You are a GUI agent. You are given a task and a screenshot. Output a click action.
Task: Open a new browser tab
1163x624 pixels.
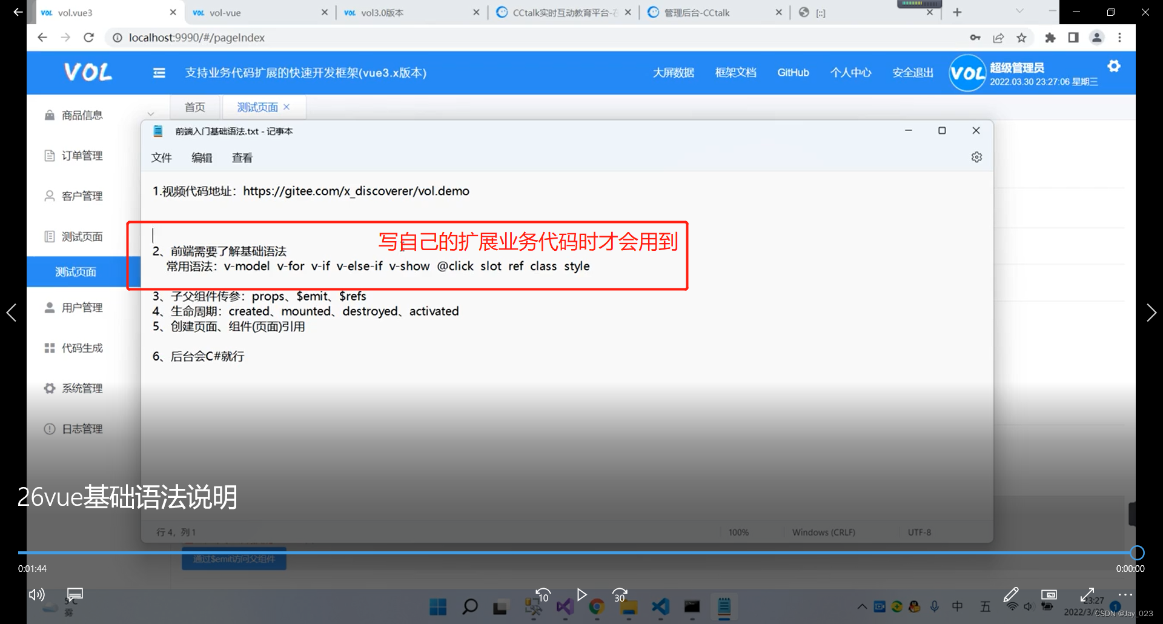(957, 12)
